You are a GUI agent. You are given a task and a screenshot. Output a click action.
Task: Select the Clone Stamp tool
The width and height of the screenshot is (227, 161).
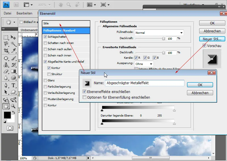(6, 65)
